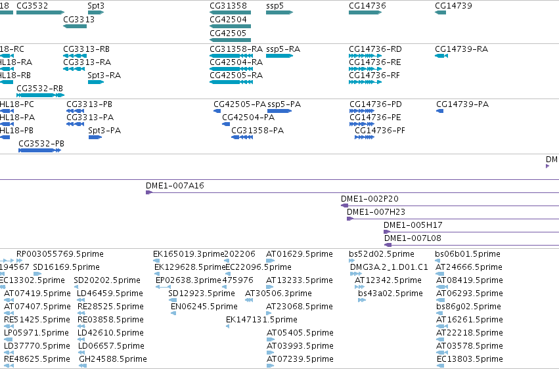
Task: Click the CG3313 gene label
Action: (79, 19)
